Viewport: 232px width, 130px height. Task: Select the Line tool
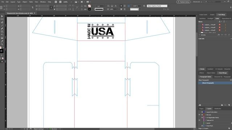pos(2,26)
